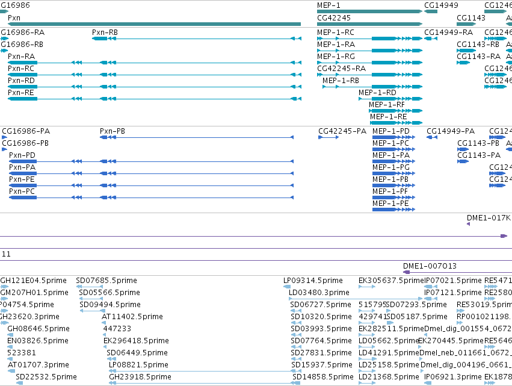
Task: Click the AT01707.3prime EST label
Action: pyautogui.click(x=38, y=366)
